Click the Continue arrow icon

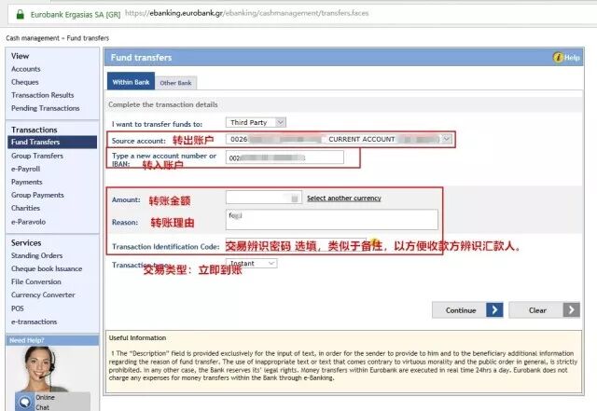[494, 309]
